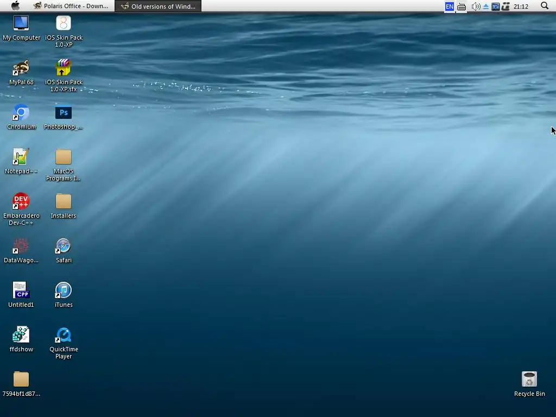Select the iOS Skin Pack 1.0-XP icon
556x417 pixels.
(x=64, y=31)
